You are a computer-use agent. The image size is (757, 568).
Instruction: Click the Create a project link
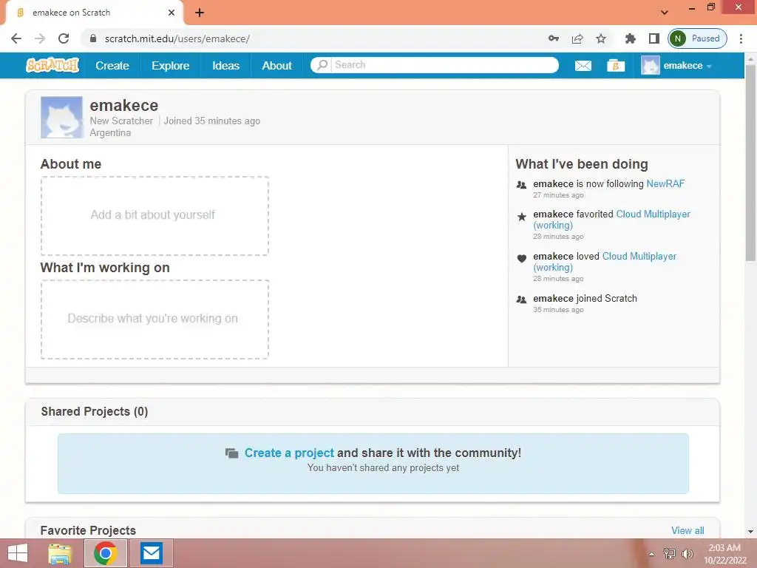(x=289, y=453)
